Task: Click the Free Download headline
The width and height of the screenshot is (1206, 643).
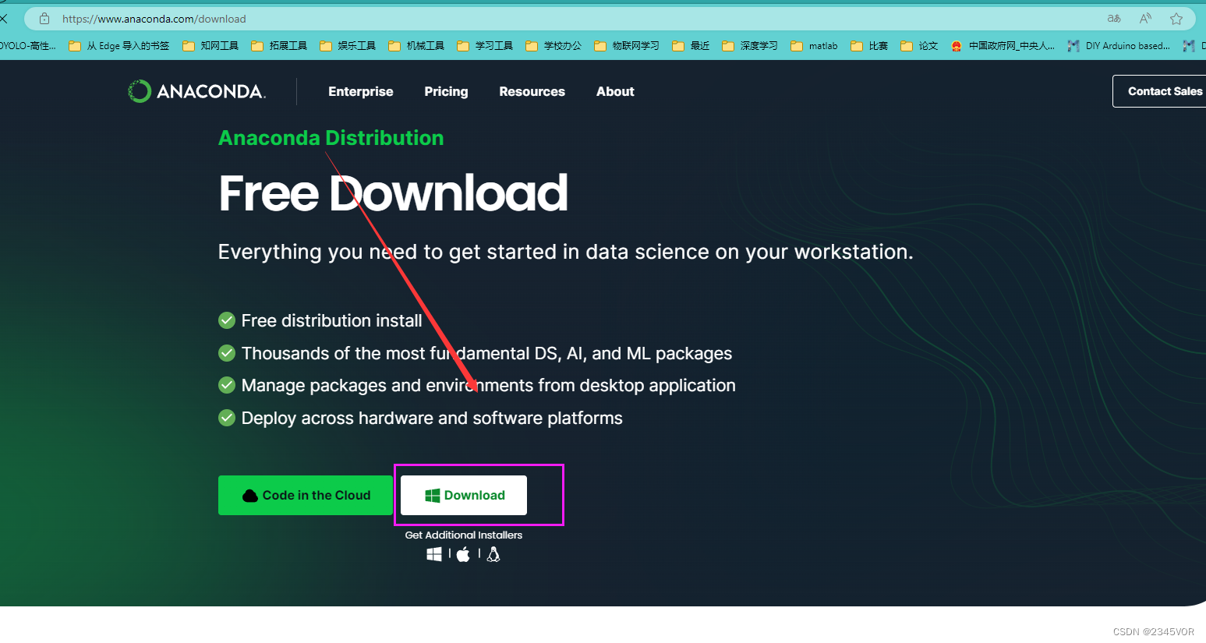Action: click(x=393, y=193)
